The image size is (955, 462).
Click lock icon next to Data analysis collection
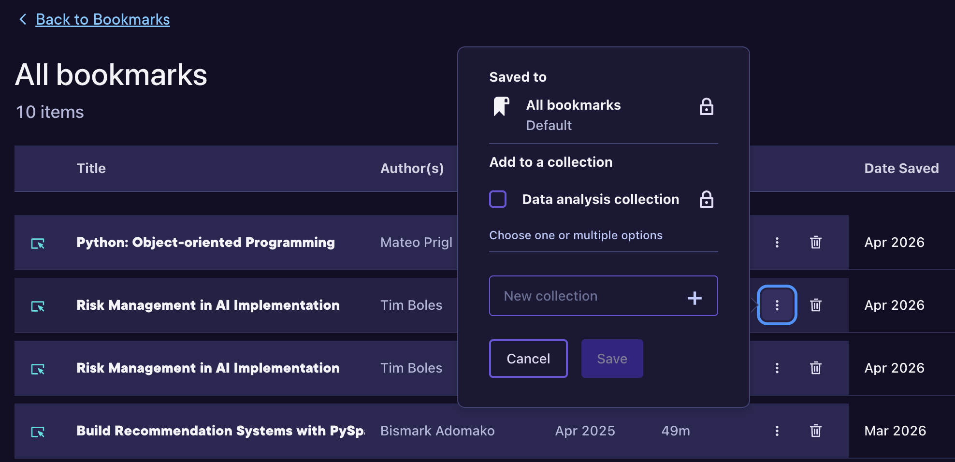pyautogui.click(x=706, y=199)
